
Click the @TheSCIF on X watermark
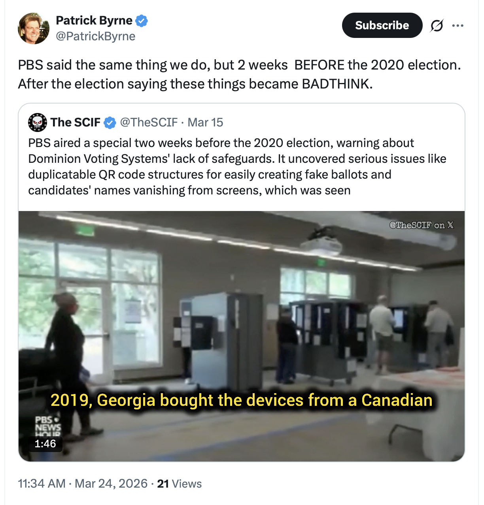421,225
